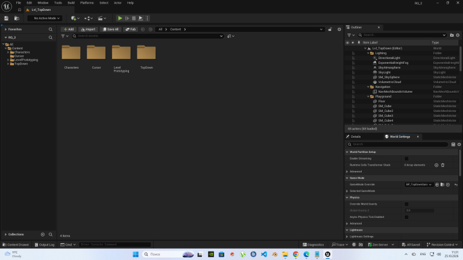Select the DirectionalLight actor in Outliner
This screenshot has width=463, height=260.
389,58
